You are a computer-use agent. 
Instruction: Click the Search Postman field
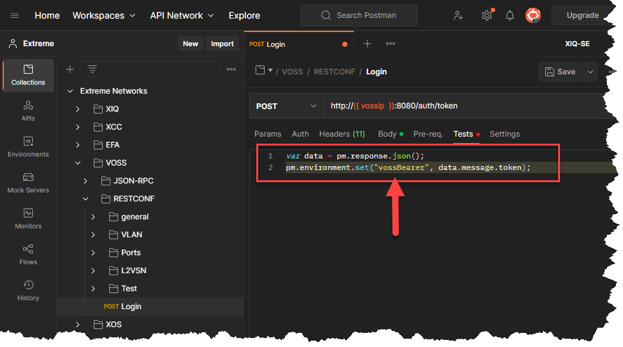coord(359,15)
